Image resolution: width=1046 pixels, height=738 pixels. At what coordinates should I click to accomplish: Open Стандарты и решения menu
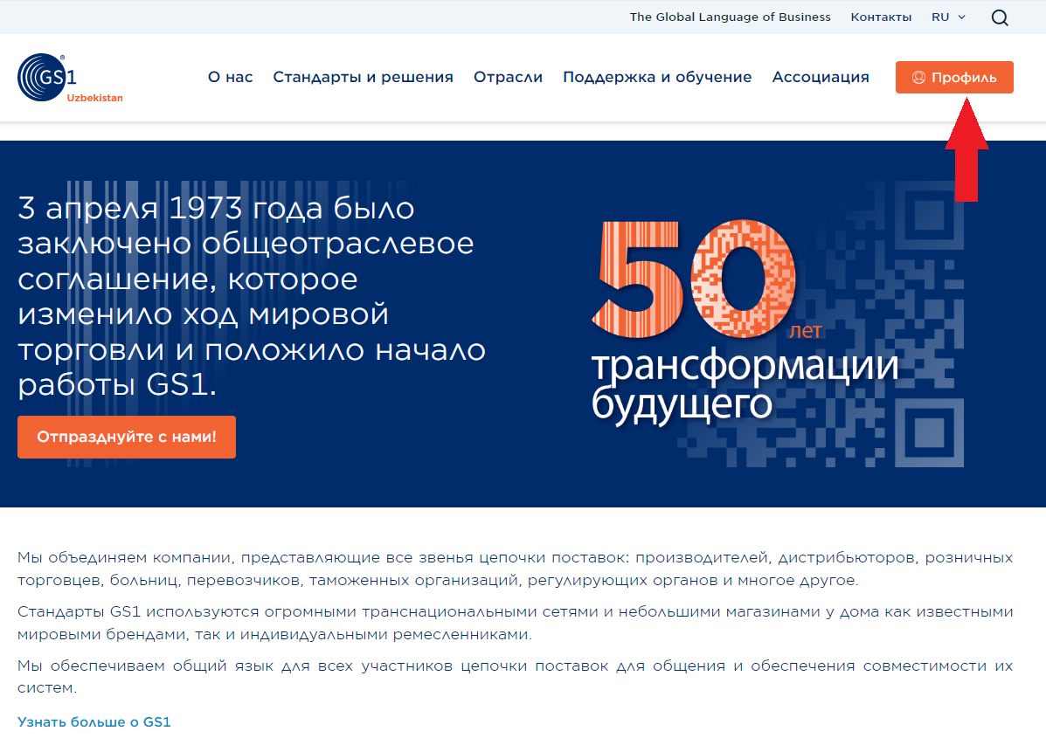point(363,77)
